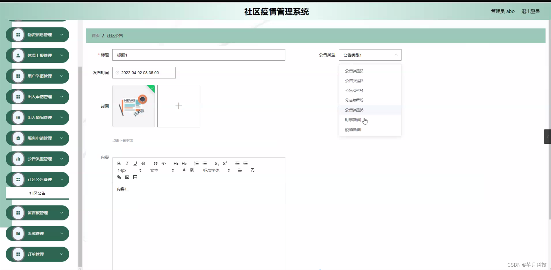Insert a blockquote in the editor

(x=155, y=163)
